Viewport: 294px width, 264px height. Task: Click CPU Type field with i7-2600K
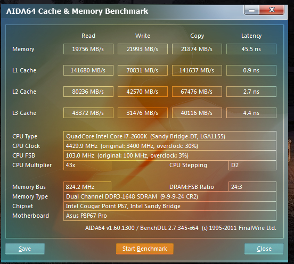coord(170,136)
